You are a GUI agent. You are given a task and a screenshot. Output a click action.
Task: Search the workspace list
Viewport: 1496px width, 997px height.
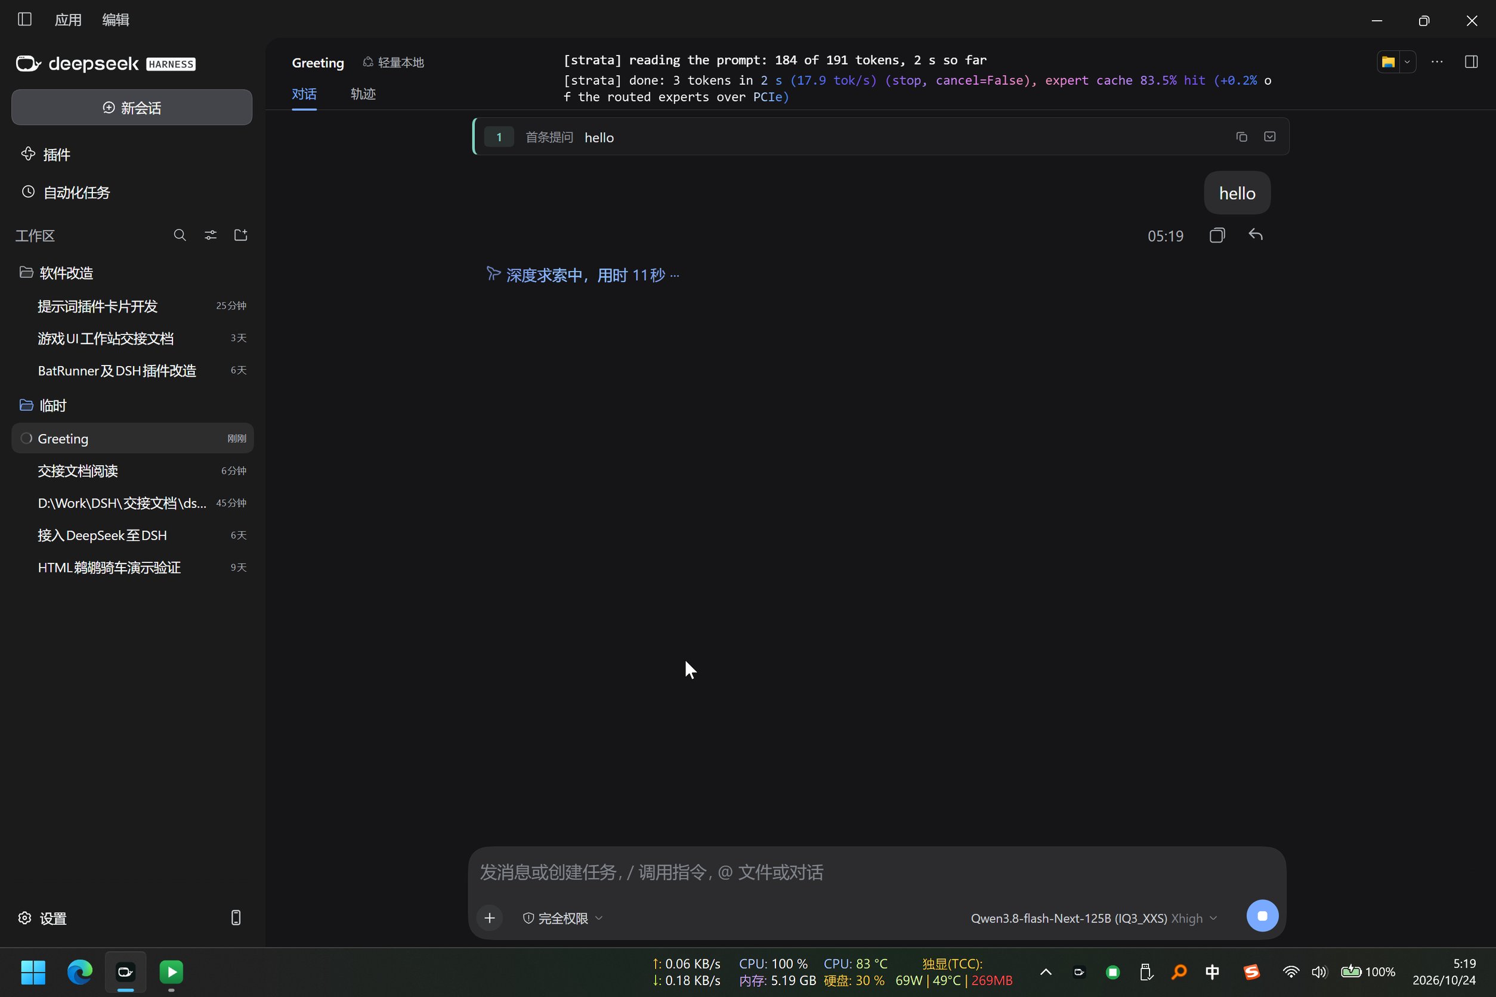[180, 236]
